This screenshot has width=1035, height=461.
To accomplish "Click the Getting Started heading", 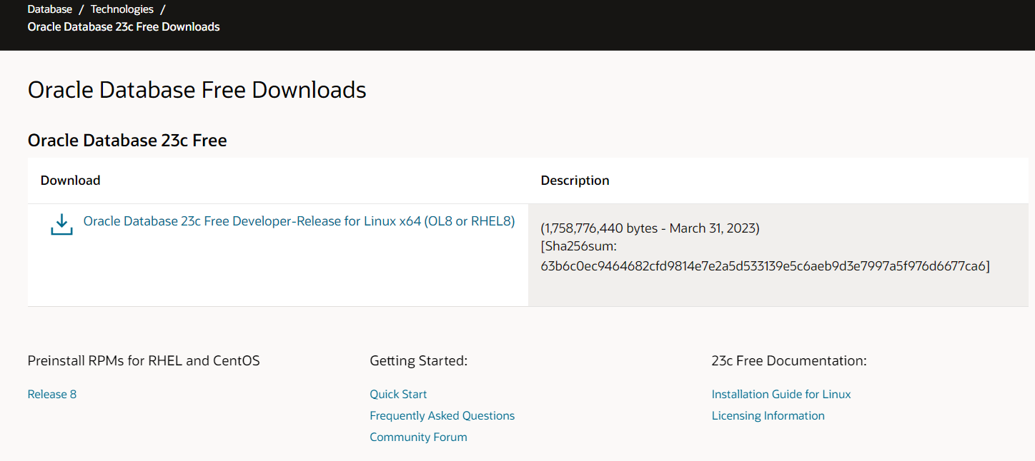I will point(418,360).
